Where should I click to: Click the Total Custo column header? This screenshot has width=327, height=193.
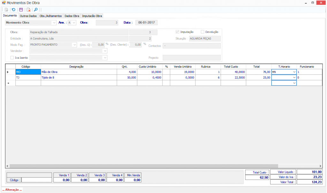click(233, 66)
